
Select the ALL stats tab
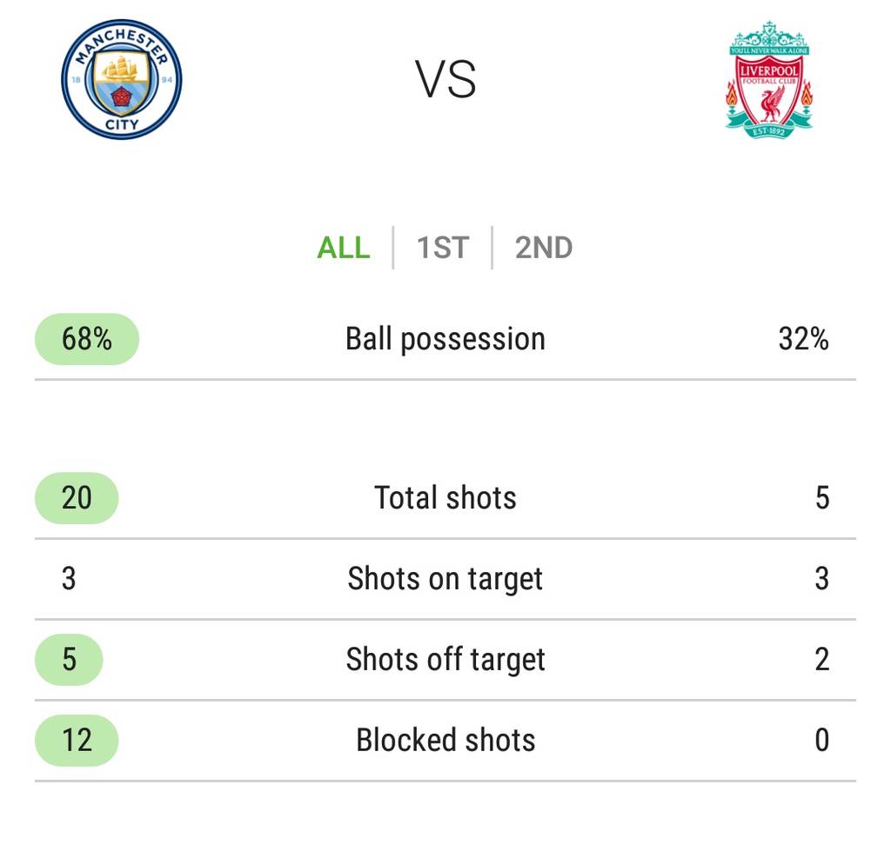click(344, 248)
